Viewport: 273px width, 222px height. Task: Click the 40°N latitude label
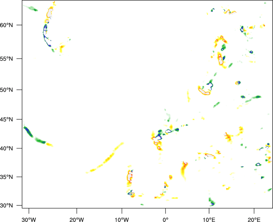6,149
